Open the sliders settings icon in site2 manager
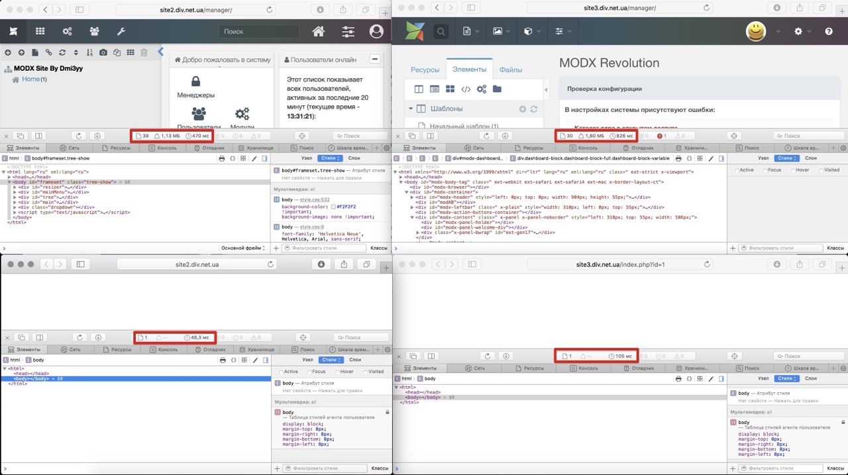This screenshot has width=848, height=475. (x=348, y=31)
